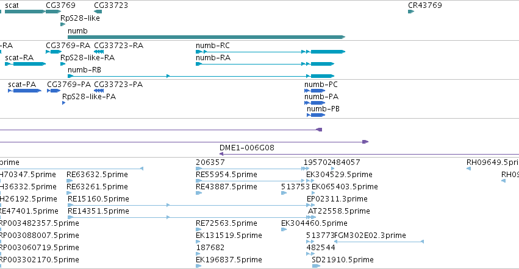The height and width of the screenshot is (269, 519).
Task: Click the RpS28-like-RA transcript label
Action: point(87,58)
